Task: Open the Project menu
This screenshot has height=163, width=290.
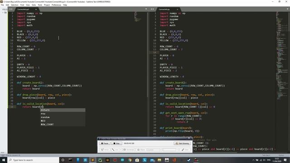Action: pos(47,5)
